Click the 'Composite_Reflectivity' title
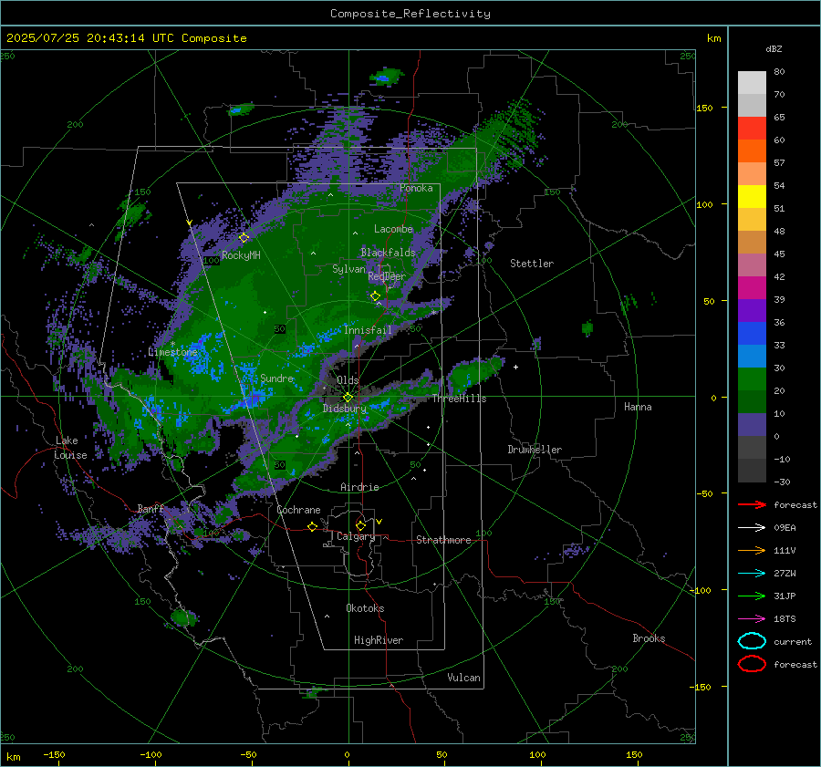 click(410, 14)
